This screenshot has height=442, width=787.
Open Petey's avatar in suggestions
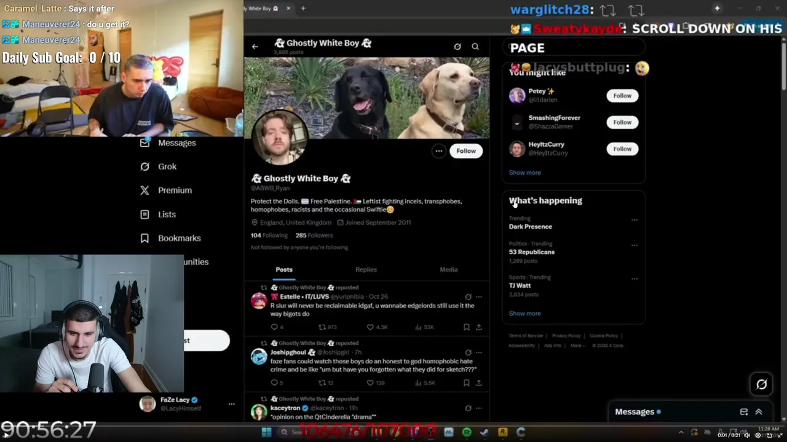click(x=517, y=96)
